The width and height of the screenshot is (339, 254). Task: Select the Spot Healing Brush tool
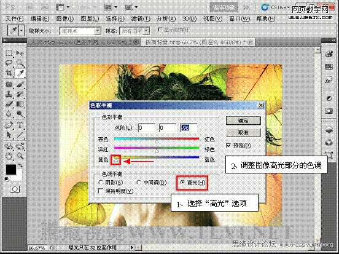point(9,84)
